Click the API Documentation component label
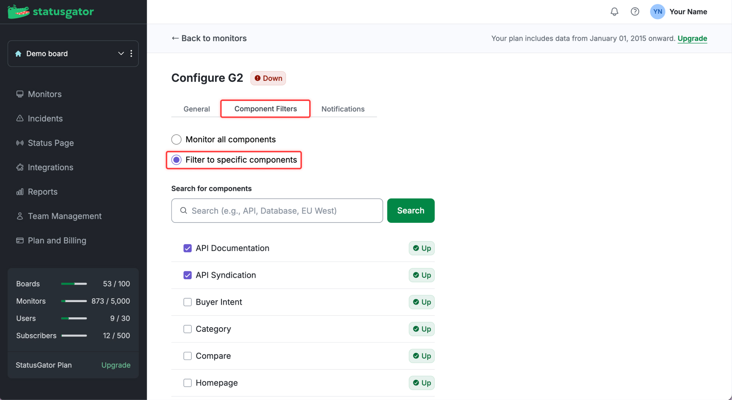The height and width of the screenshot is (400, 732). coord(233,248)
